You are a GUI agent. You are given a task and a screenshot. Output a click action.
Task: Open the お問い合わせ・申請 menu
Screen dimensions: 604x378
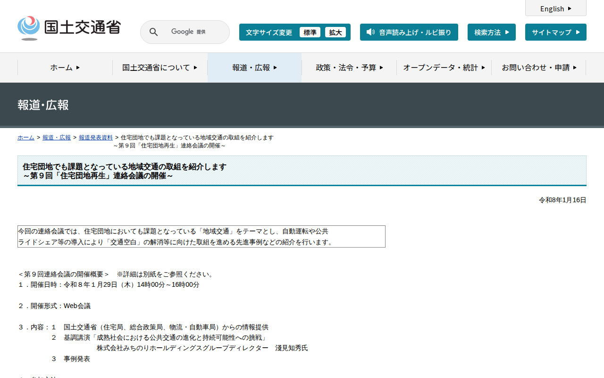(x=539, y=68)
